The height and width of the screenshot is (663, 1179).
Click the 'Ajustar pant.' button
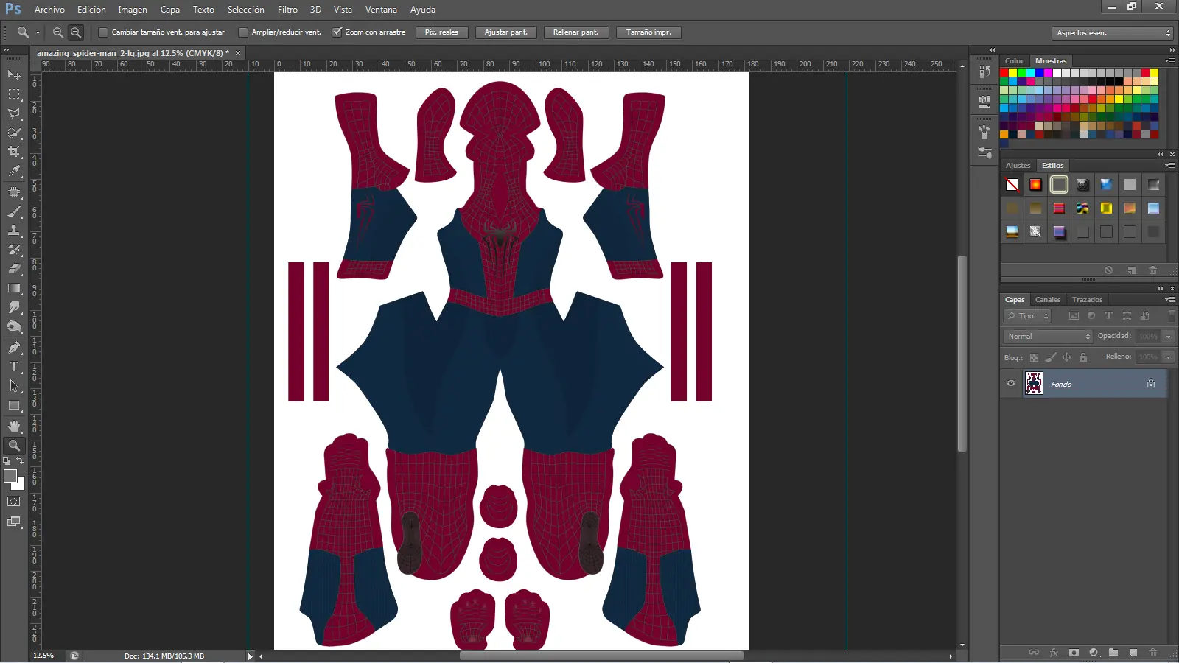coord(505,32)
